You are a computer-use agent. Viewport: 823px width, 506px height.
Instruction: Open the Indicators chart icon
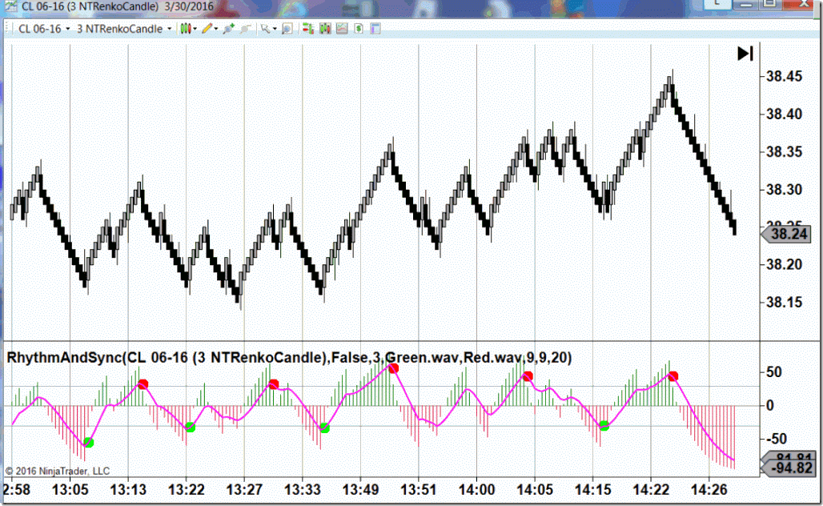(342, 29)
